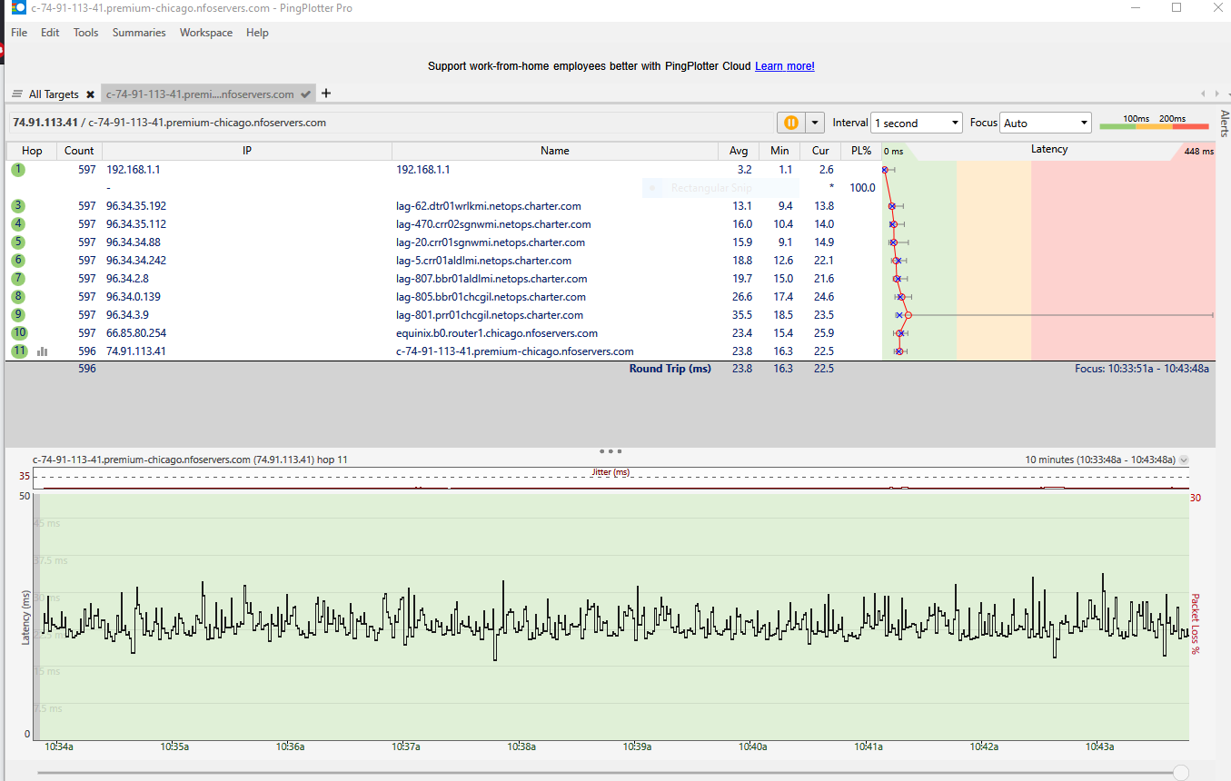Screen dimensions: 1231x781
Task: Open the Alerts side panel
Action: pos(1224,123)
